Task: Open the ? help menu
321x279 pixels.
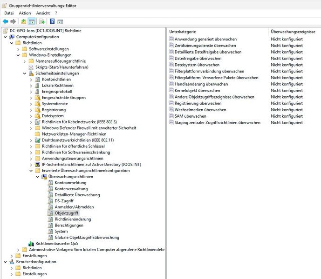Action: point(56,13)
